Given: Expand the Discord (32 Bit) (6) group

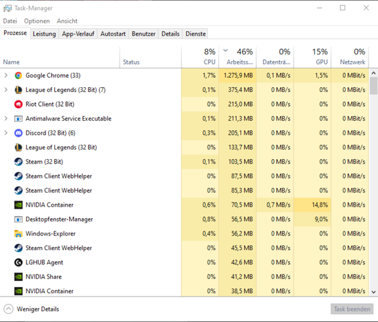Looking at the screenshot, I should click(x=6, y=133).
